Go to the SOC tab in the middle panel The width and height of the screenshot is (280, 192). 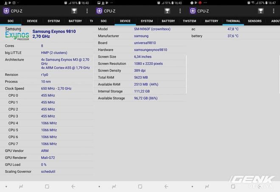tap(104, 21)
